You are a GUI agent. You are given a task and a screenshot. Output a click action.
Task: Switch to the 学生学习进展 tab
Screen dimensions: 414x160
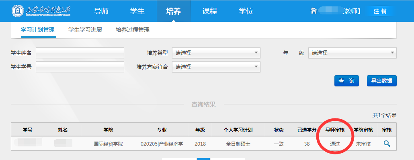pos(85,30)
